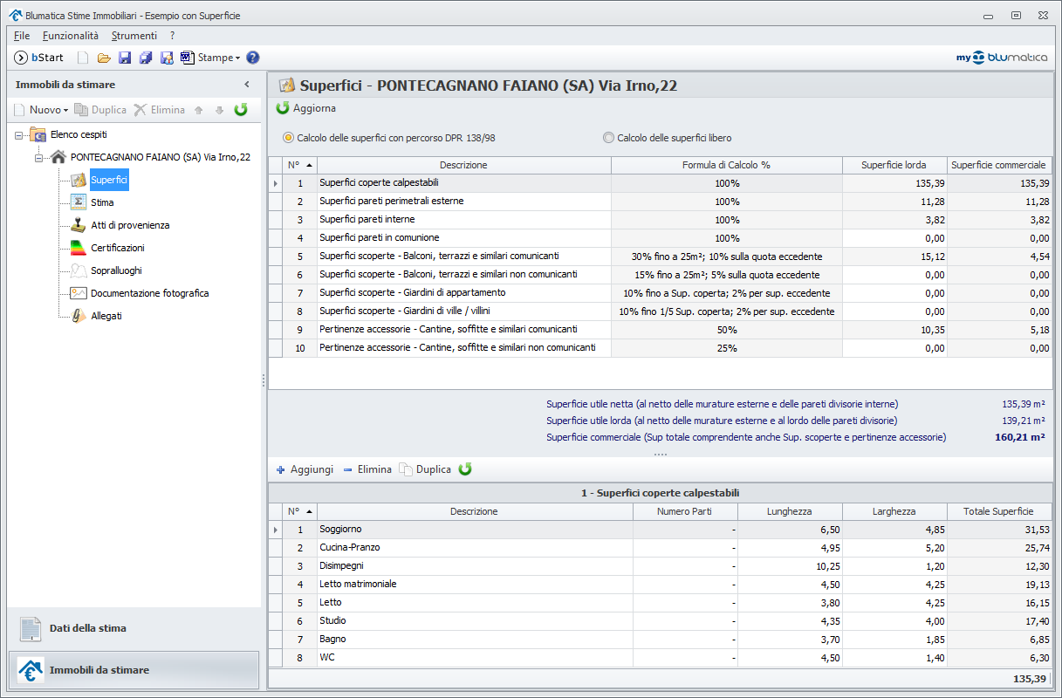Click the move up arrow icon in sidebar

199,110
